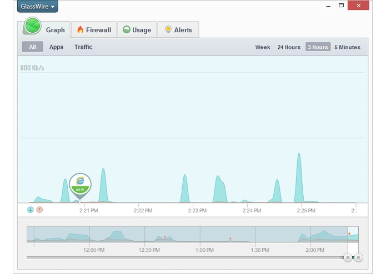Click the Alerts pin icon
Screen dimensions: 386x274
(168, 29)
